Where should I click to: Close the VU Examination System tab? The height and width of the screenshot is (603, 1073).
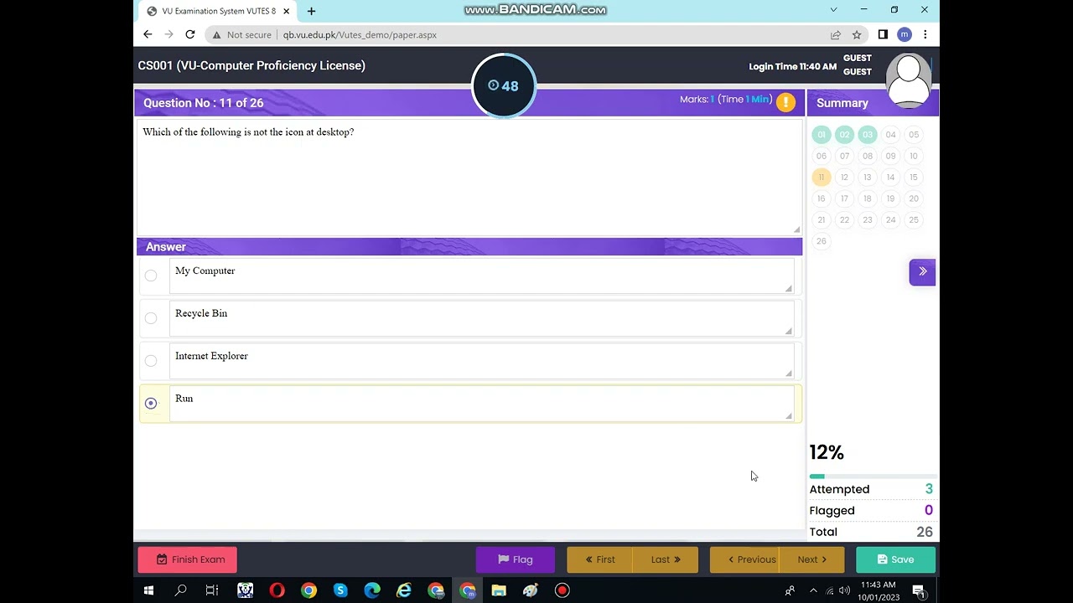pyautogui.click(x=287, y=11)
